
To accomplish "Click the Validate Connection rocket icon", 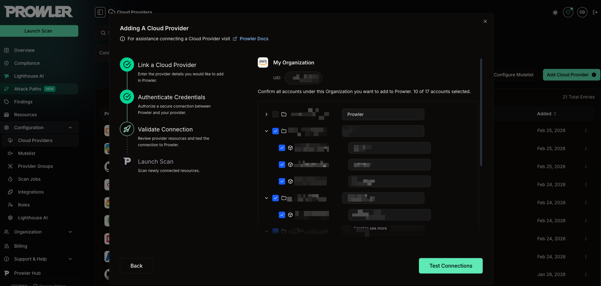I will (127, 129).
